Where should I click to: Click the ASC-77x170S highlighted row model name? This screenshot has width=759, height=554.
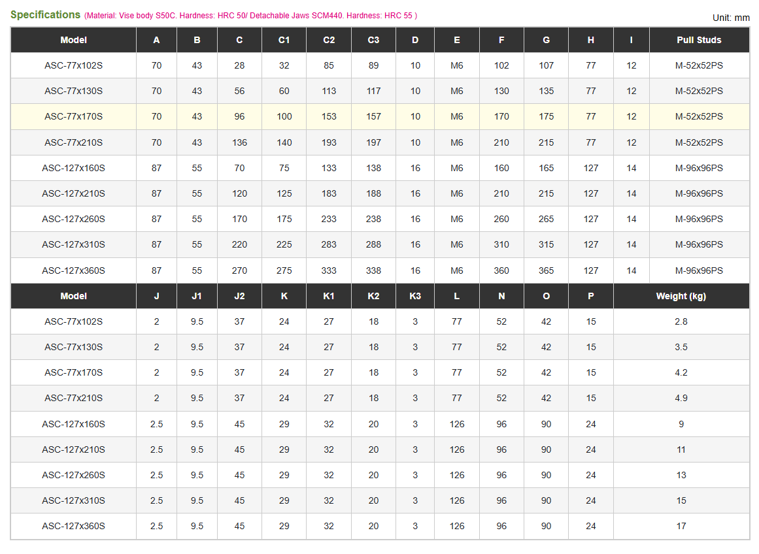coord(74,116)
